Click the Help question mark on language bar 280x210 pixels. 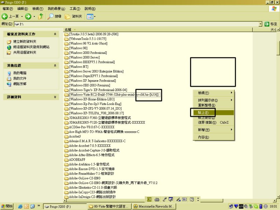coord(192,199)
